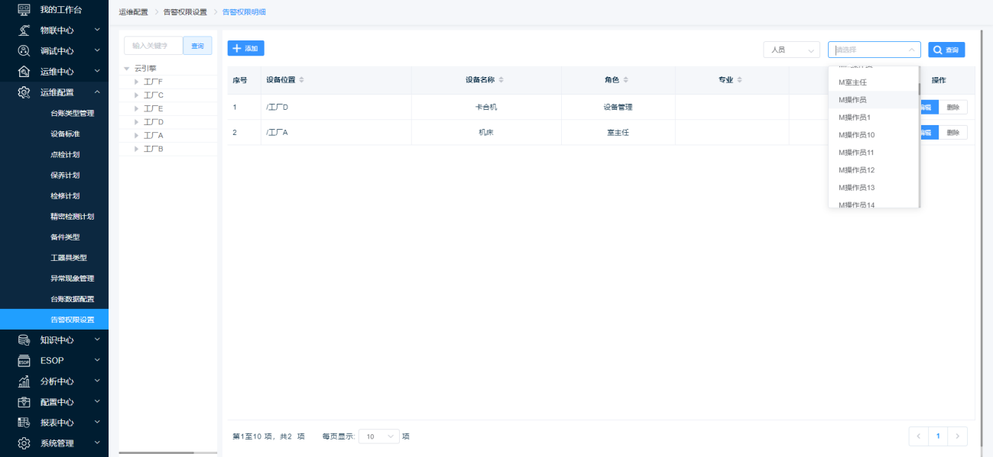This screenshot has height=457, width=993.
Task: Open the page size dropdown showing 10
Action: pyautogui.click(x=379, y=436)
